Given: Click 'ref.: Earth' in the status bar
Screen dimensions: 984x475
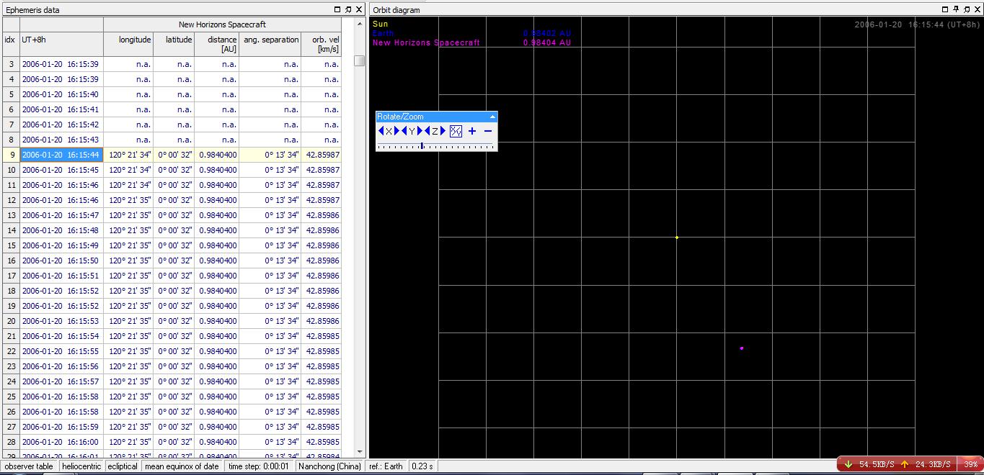Looking at the screenshot, I should point(386,466).
